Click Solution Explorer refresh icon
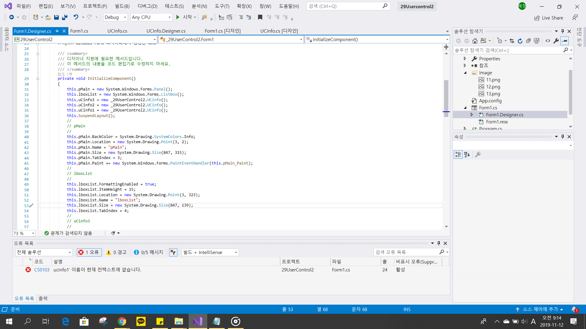This screenshot has height=329, width=586. pyautogui.click(x=520, y=41)
